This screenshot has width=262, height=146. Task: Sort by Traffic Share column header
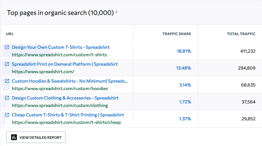coord(177,34)
